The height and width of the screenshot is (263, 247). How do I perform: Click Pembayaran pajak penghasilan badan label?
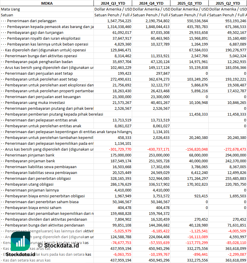(39, 62)
